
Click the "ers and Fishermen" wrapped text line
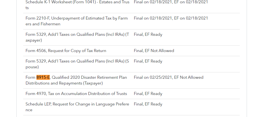click(x=43, y=24)
